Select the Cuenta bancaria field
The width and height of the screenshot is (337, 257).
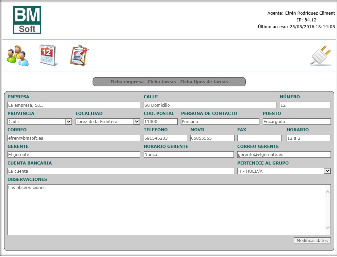[121, 171]
